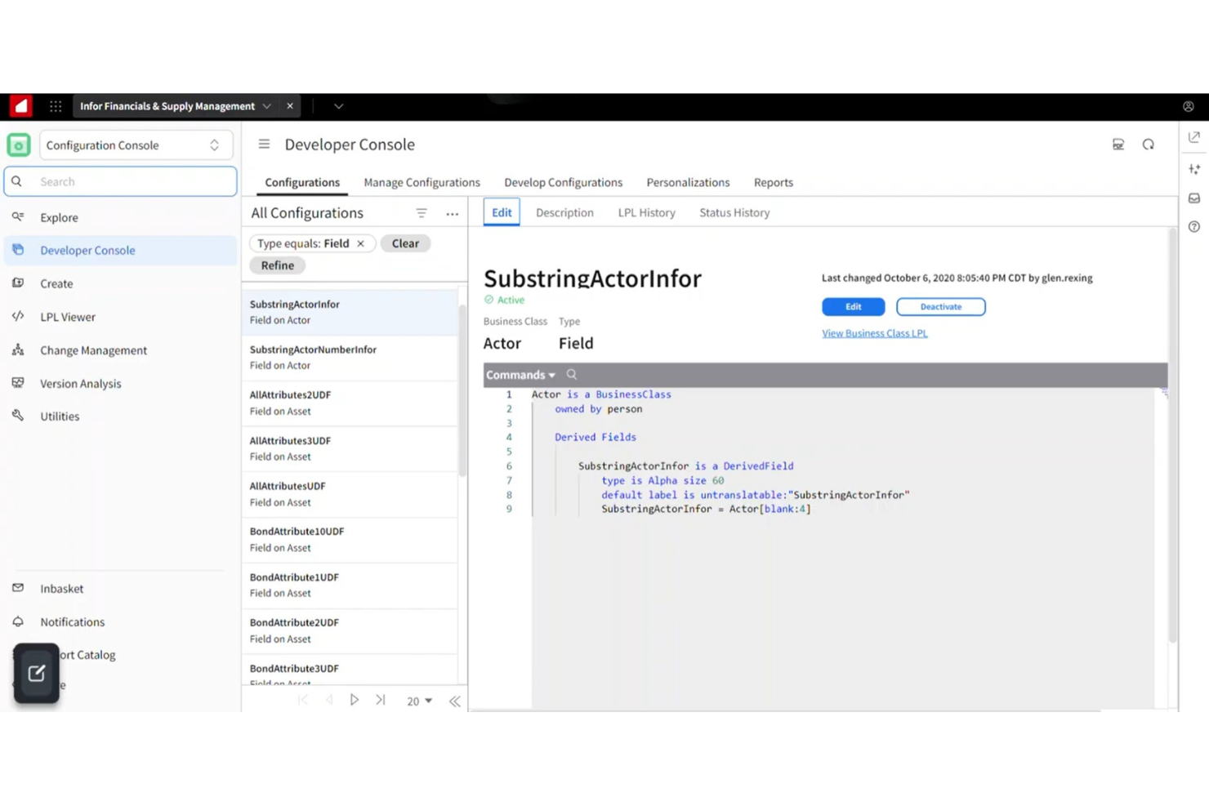Screen dimensions: 1209x806
Task: Open the Create sidebar item
Action: pos(120,283)
